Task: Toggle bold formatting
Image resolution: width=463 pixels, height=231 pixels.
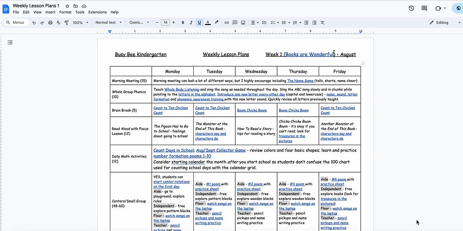Action: [x=183, y=22]
